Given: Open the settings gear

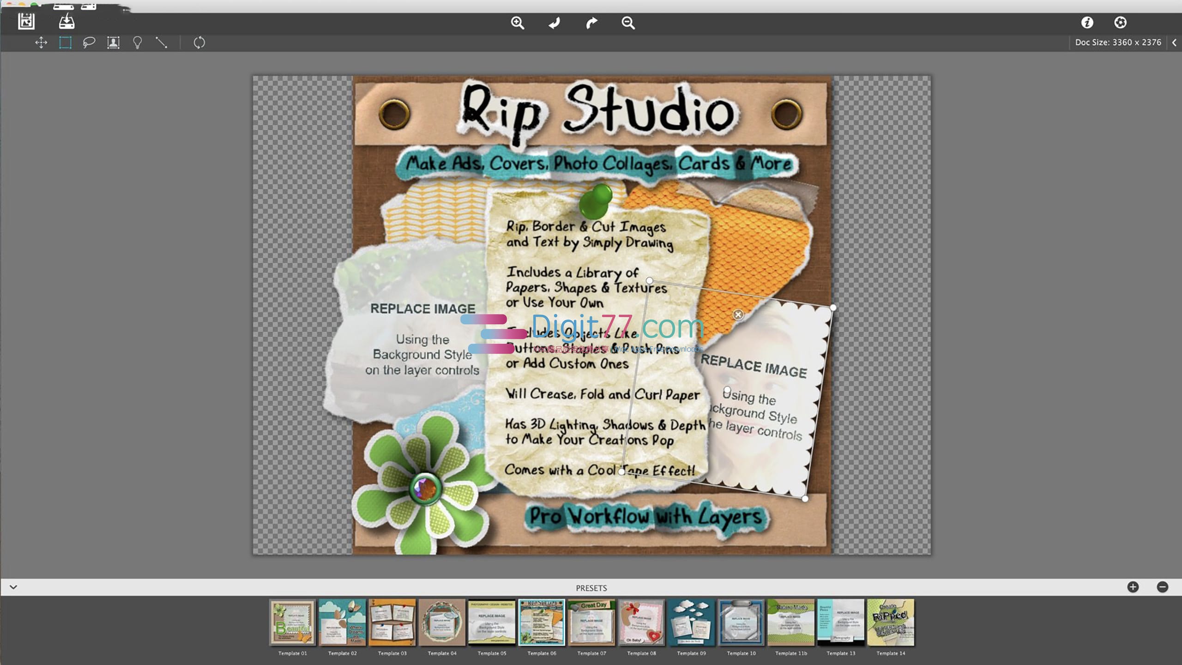Looking at the screenshot, I should pos(1119,22).
